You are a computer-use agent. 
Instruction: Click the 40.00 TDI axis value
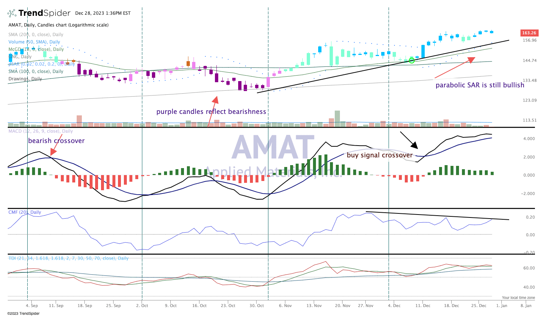529,287
